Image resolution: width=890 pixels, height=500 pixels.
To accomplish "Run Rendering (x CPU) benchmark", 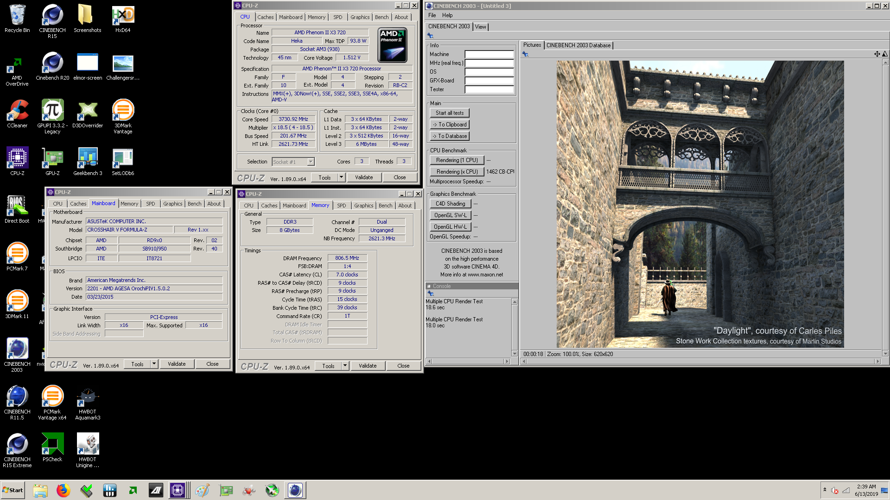I will 457,172.
